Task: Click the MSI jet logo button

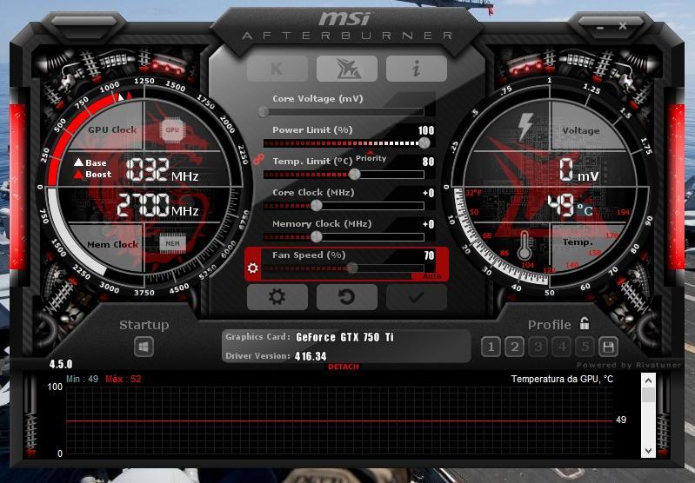Action: [x=347, y=69]
